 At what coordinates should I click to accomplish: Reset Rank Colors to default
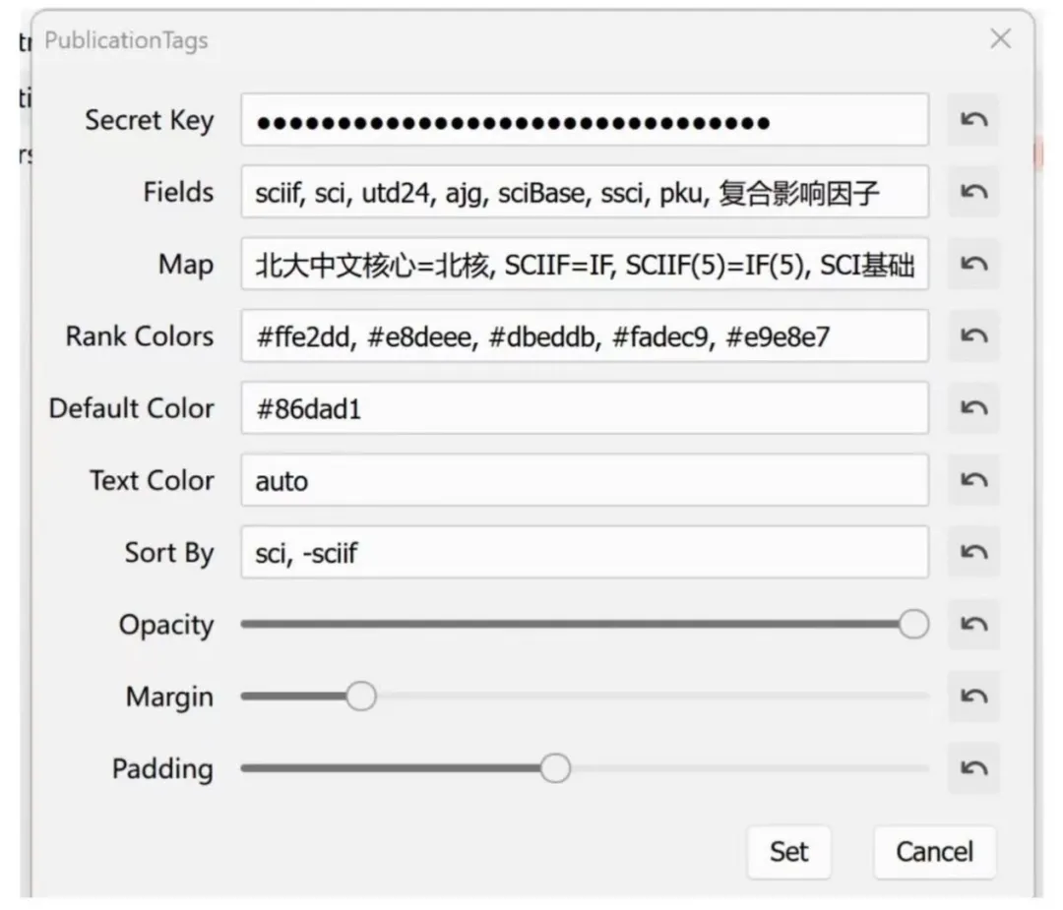(x=973, y=336)
